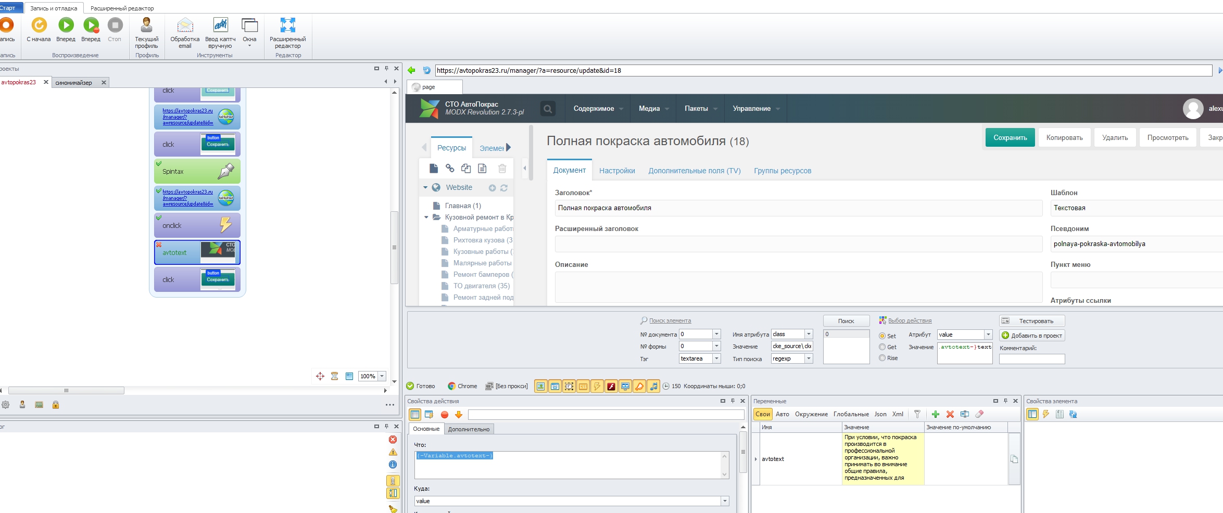1223x513 pixels.
Task: Open 'Расширенный редактор' from ribbon
Action: tap(287, 25)
